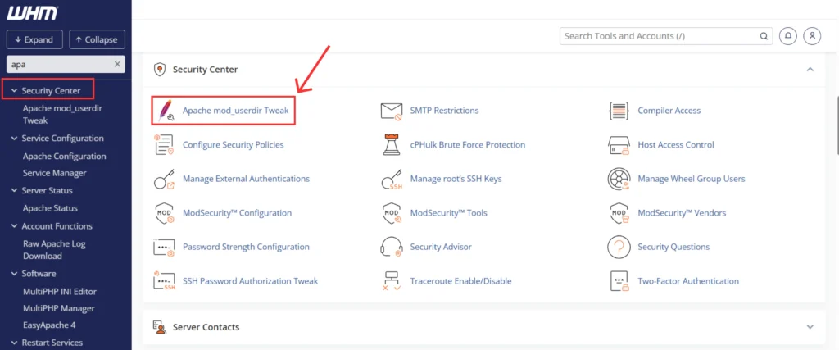Image resolution: width=839 pixels, height=350 pixels.
Task: Click the Server Contacts header icon
Action: [x=159, y=326]
